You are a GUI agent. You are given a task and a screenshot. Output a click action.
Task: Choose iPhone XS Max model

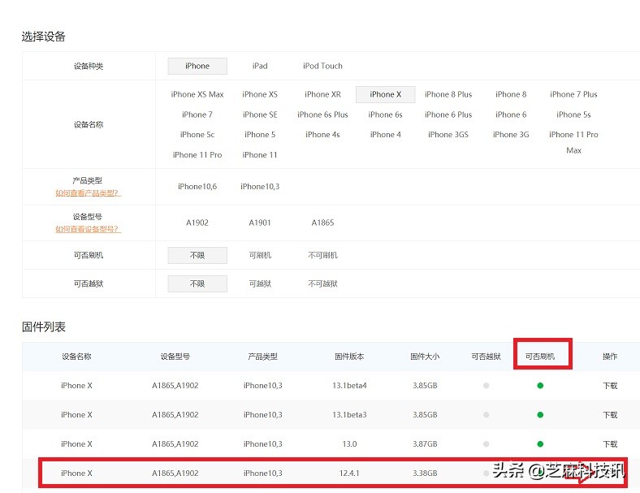click(x=197, y=95)
